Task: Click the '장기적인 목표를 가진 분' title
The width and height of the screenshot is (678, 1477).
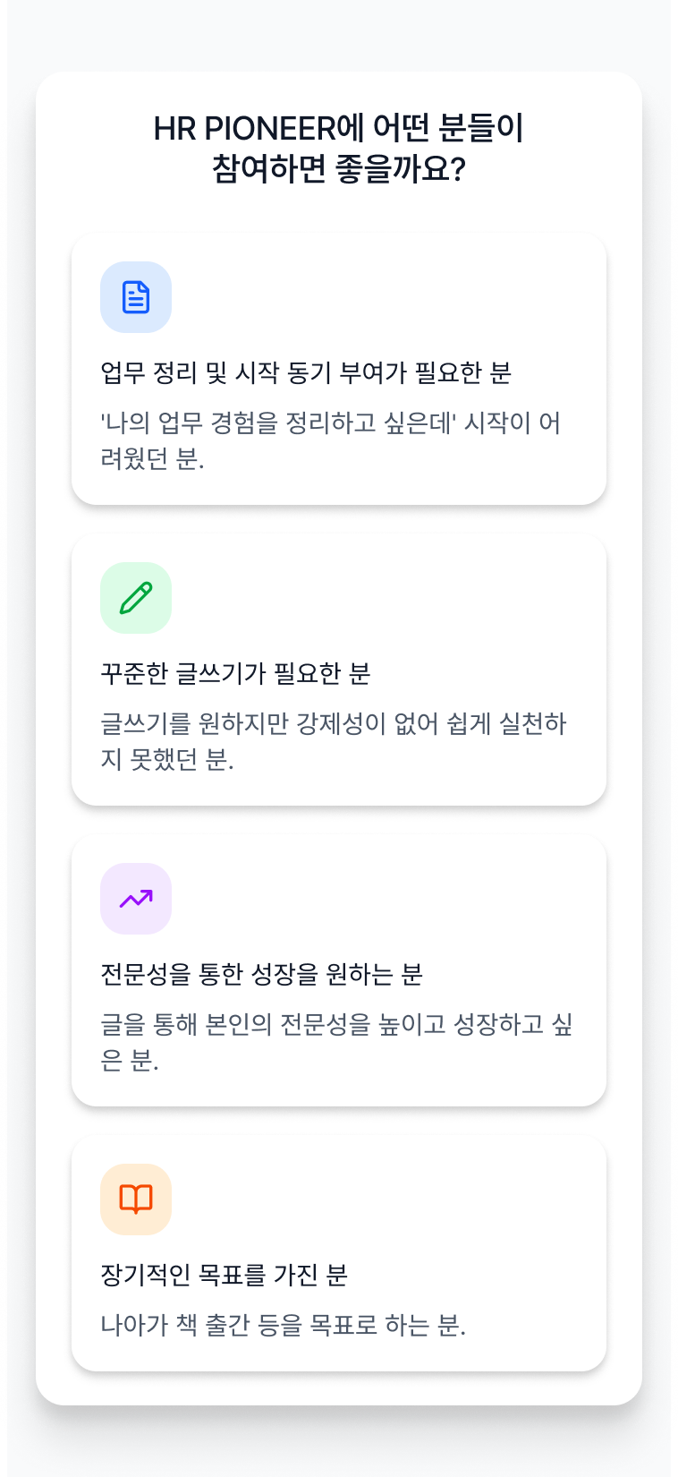Action: point(224,1275)
